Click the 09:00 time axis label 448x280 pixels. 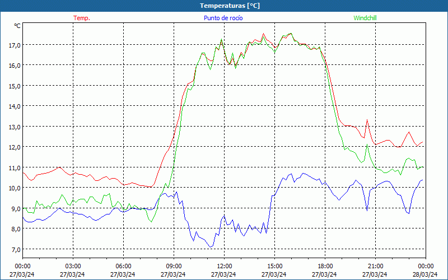click(174, 267)
